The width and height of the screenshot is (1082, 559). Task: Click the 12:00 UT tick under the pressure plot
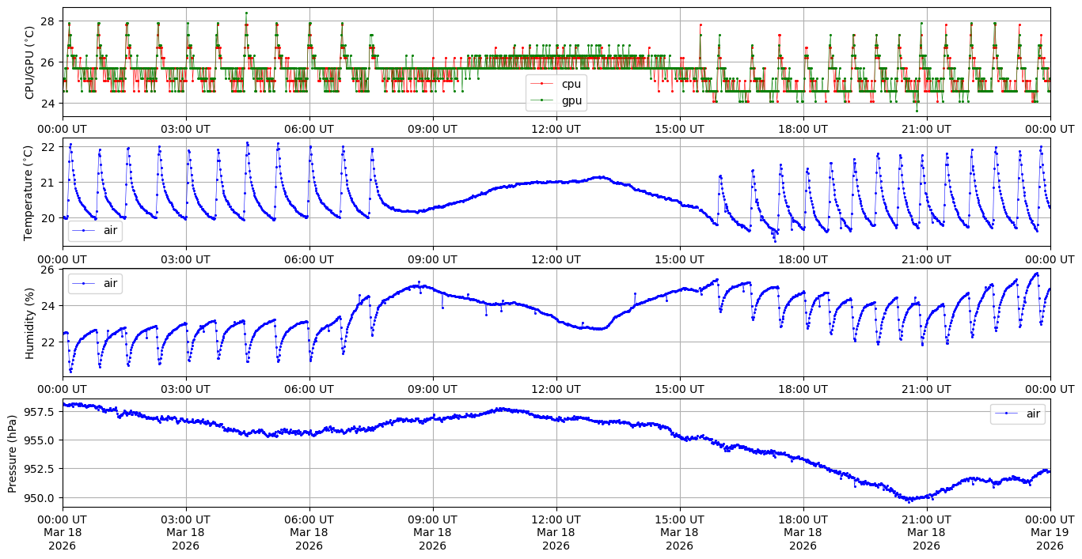556,519
